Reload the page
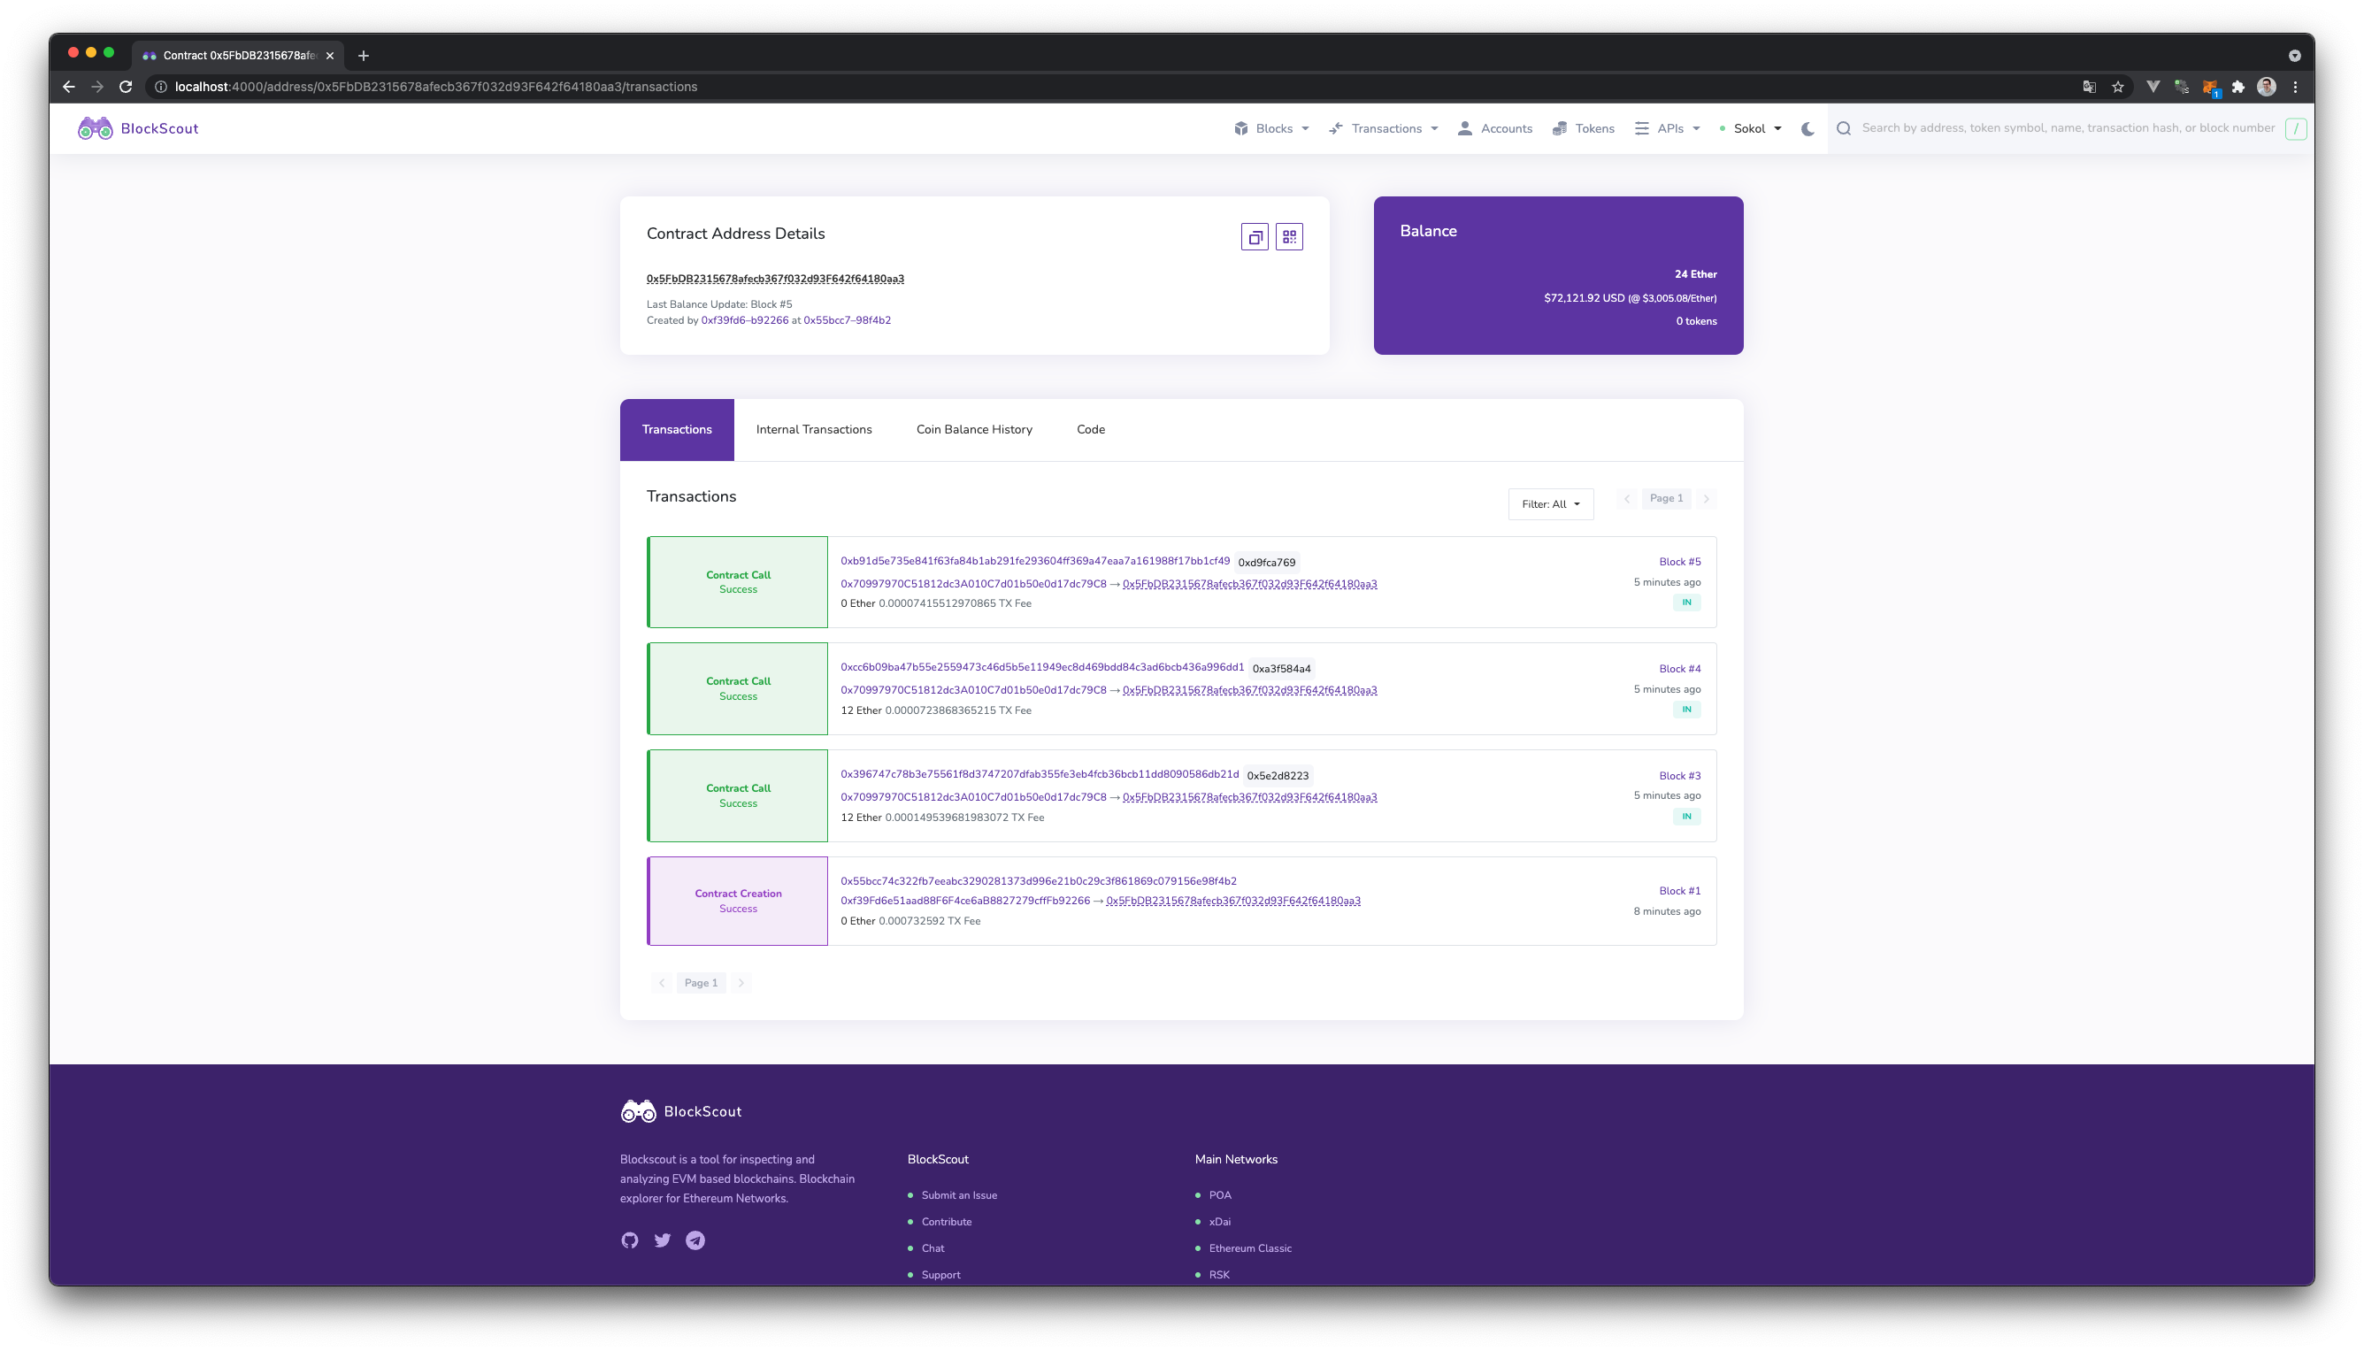 click(127, 88)
